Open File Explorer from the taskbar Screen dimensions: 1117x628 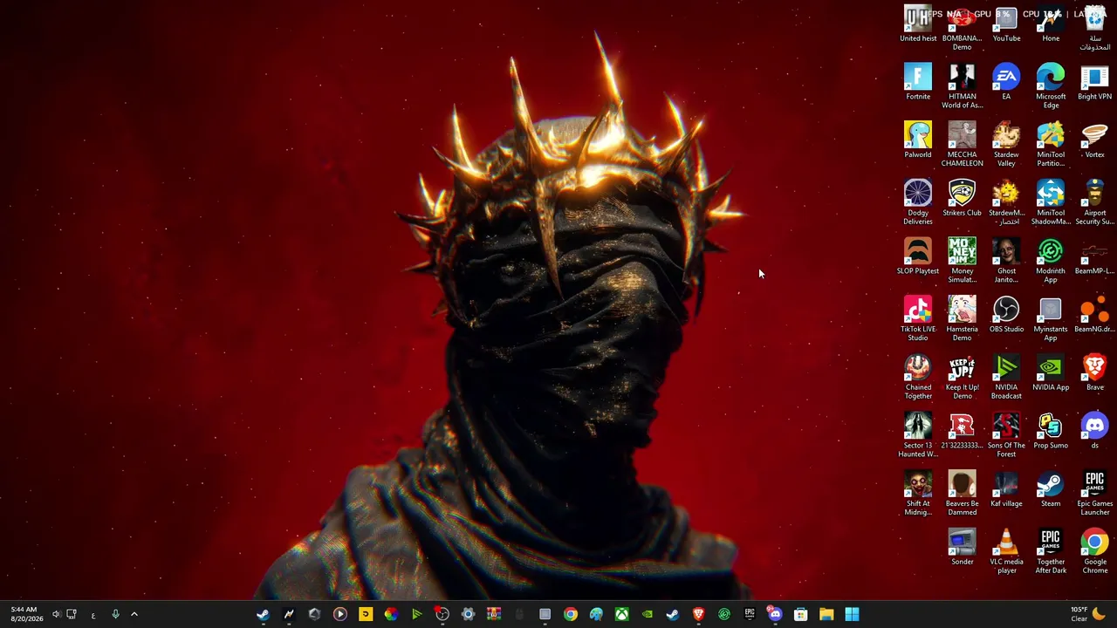[826, 615]
